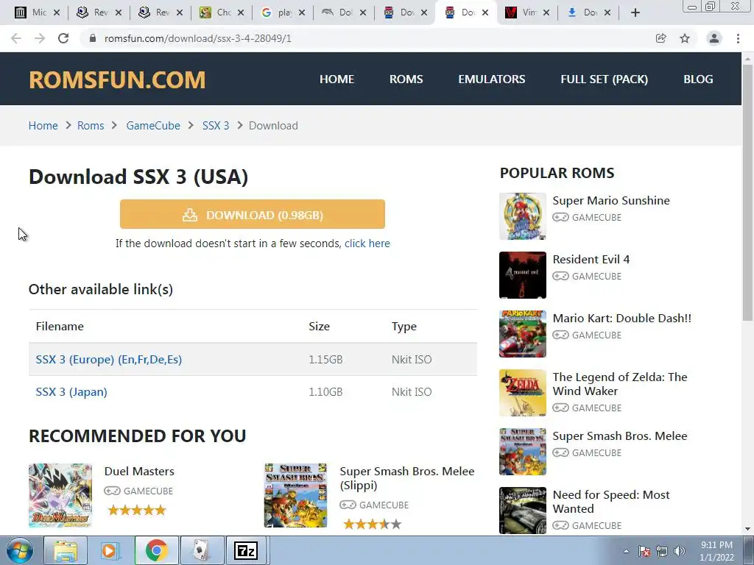
Task: Open the Windows Start button
Action: point(20,550)
